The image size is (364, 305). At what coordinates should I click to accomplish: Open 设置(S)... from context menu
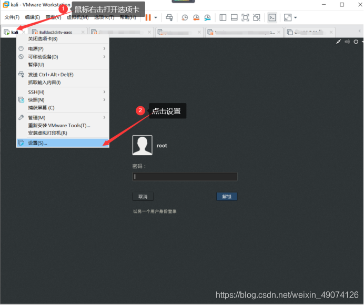[x=63, y=143]
